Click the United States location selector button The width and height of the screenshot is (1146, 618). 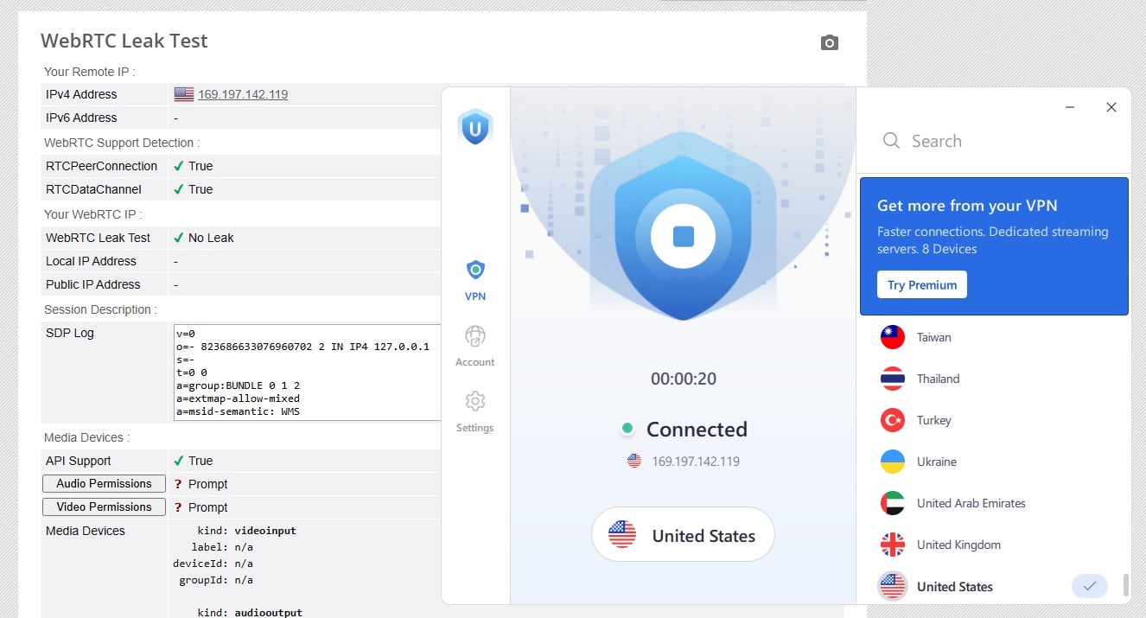pos(683,534)
